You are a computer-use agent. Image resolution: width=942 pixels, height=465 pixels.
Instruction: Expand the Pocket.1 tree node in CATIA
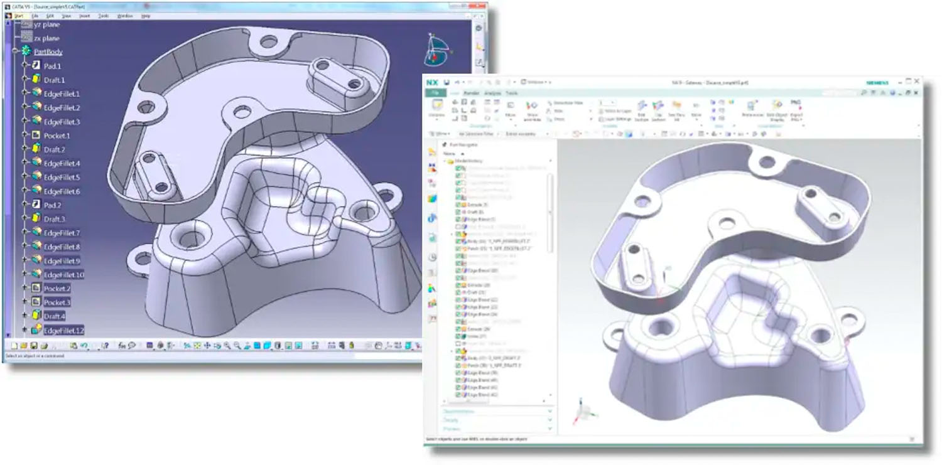point(25,136)
